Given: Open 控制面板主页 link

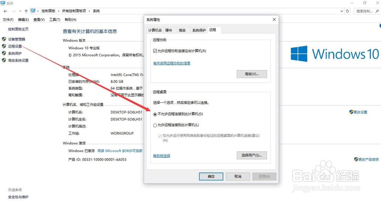Looking at the screenshot, I should [x=18, y=29].
